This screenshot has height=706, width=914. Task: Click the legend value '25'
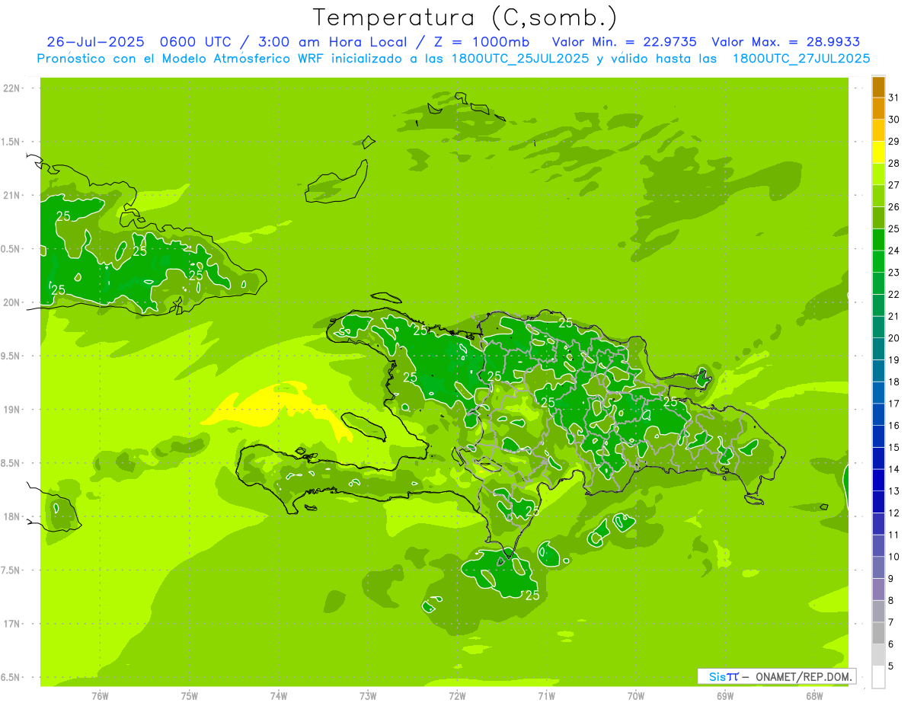click(894, 228)
